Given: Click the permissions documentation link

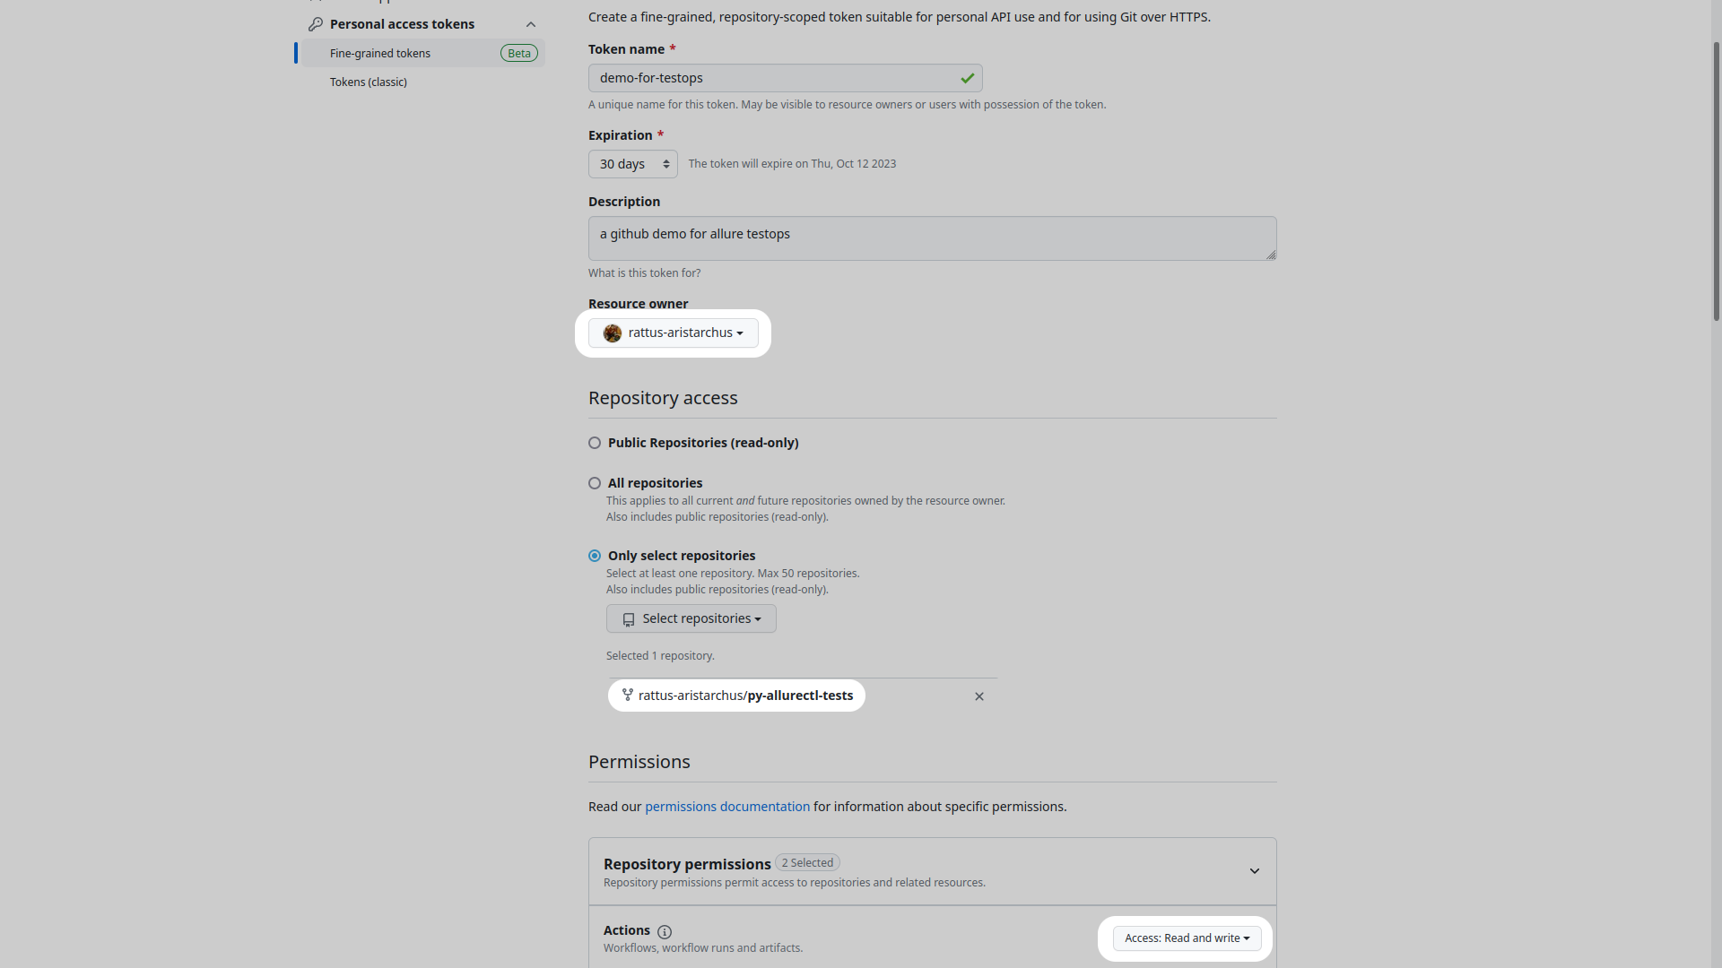Looking at the screenshot, I should pyautogui.click(x=726, y=805).
